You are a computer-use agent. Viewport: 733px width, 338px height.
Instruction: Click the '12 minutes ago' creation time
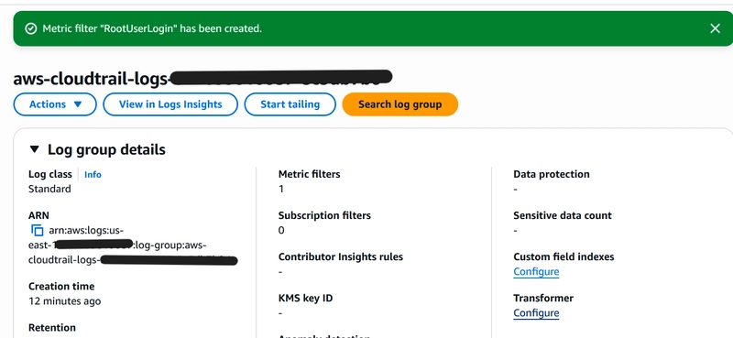pos(64,301)
